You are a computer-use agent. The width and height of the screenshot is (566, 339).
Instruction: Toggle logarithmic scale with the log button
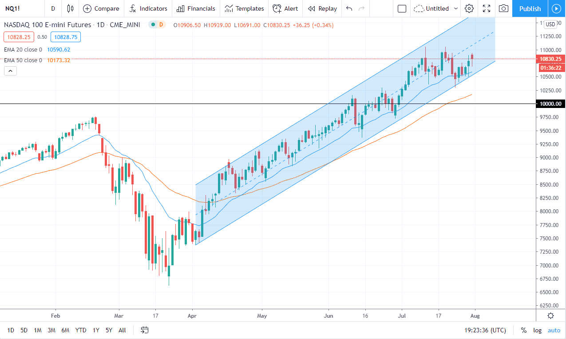click(x=537, y=330)
